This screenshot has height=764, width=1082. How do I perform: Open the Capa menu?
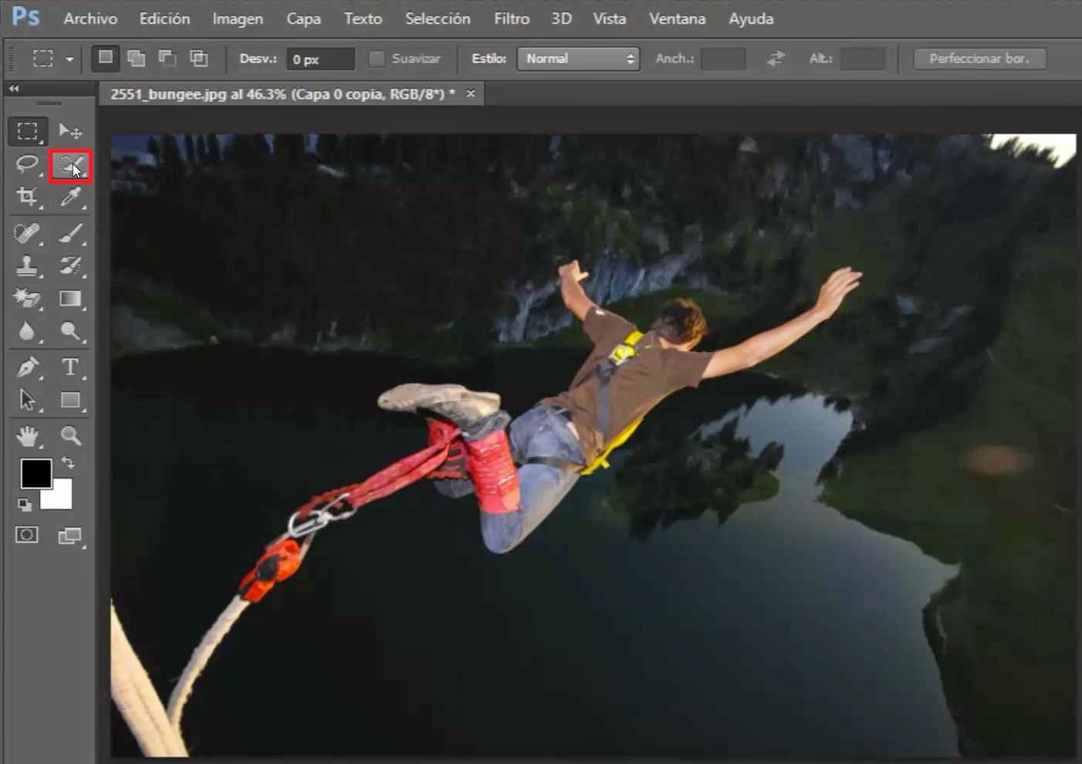coord(303,19)
